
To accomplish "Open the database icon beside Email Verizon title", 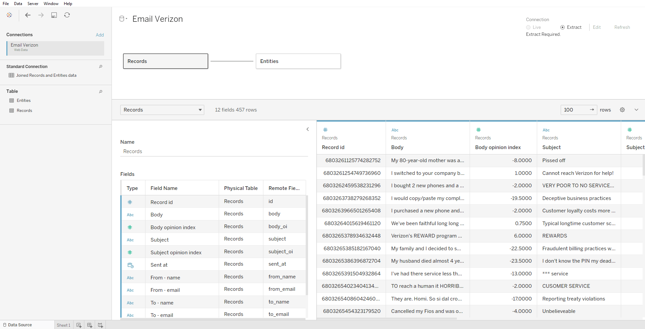I will click(123, 19).
